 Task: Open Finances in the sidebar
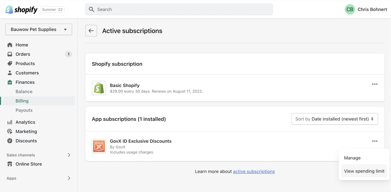click(25, 82)
